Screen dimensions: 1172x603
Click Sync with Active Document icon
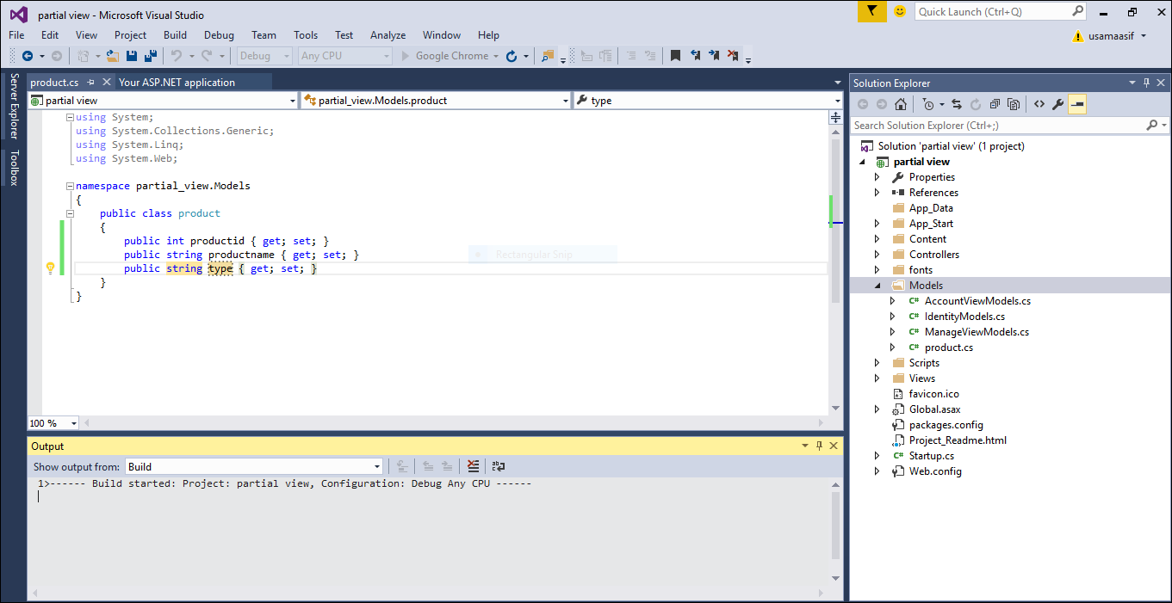click(957, 104)
